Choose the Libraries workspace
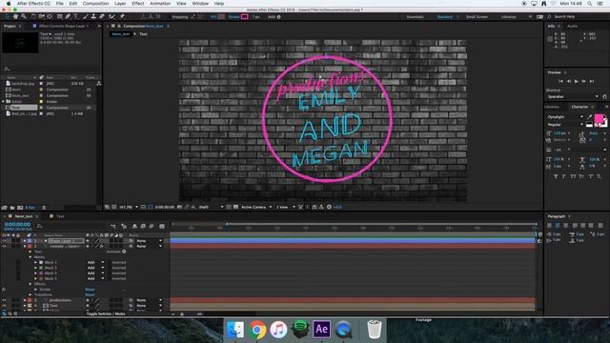This screenshot has height=343, width=610. [x=508, y=17]
